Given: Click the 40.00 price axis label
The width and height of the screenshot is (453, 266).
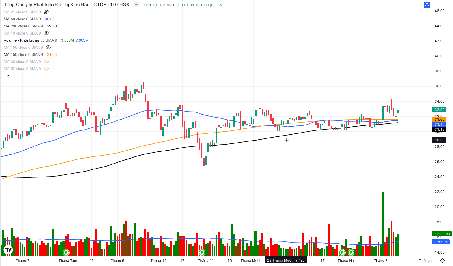Looking at the screenshot, I should [439, 56].
